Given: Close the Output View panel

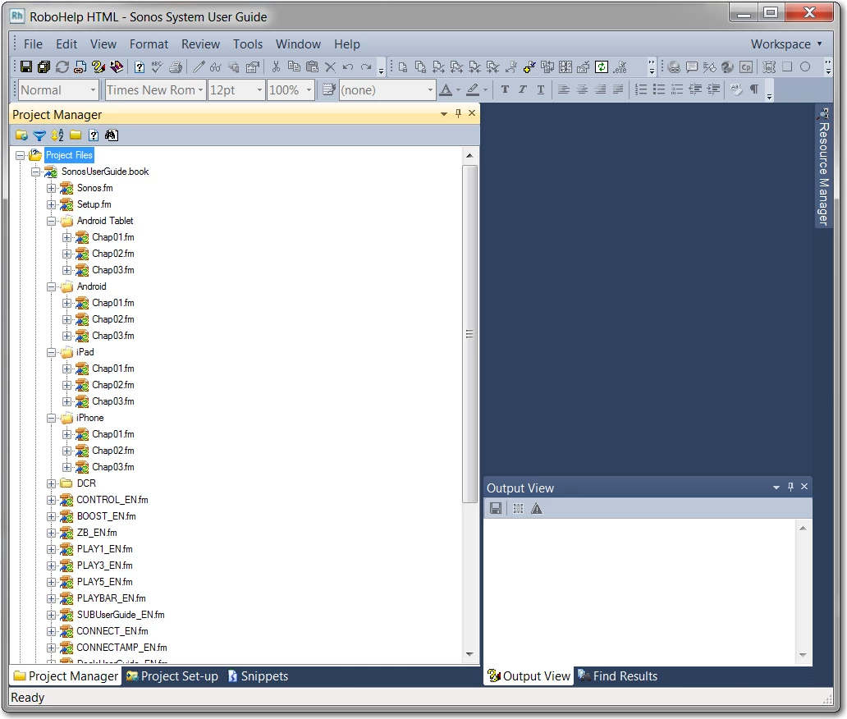Looking at the screenshot, I should (x=804, y=487).
